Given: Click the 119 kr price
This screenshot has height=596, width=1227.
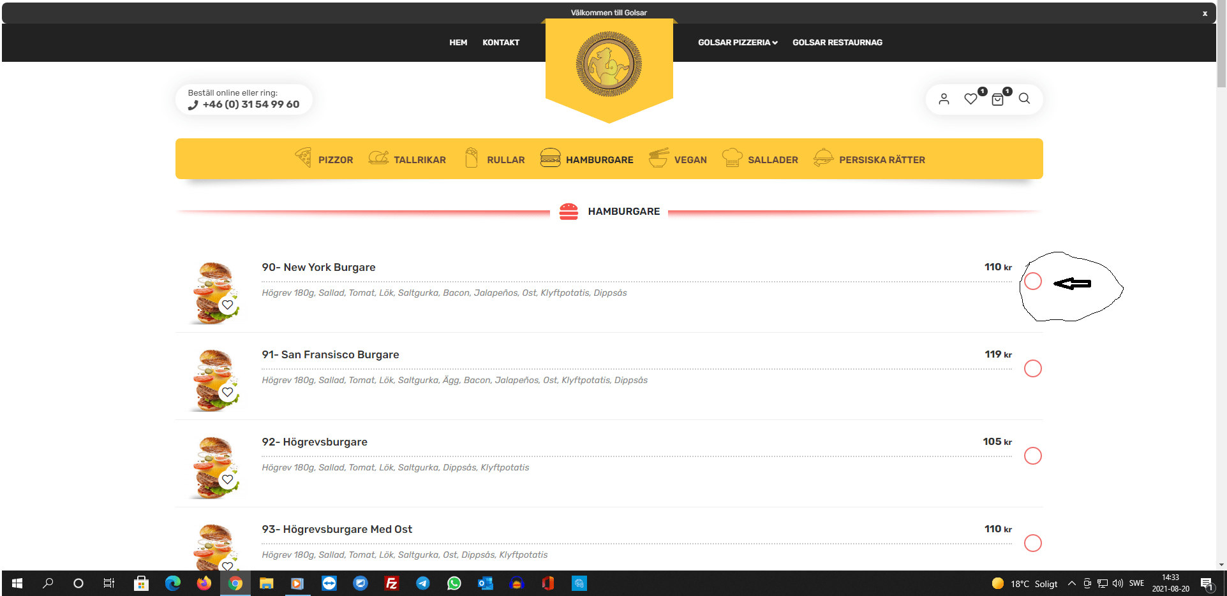Looking at the screenshot, I should click(998, 354).
